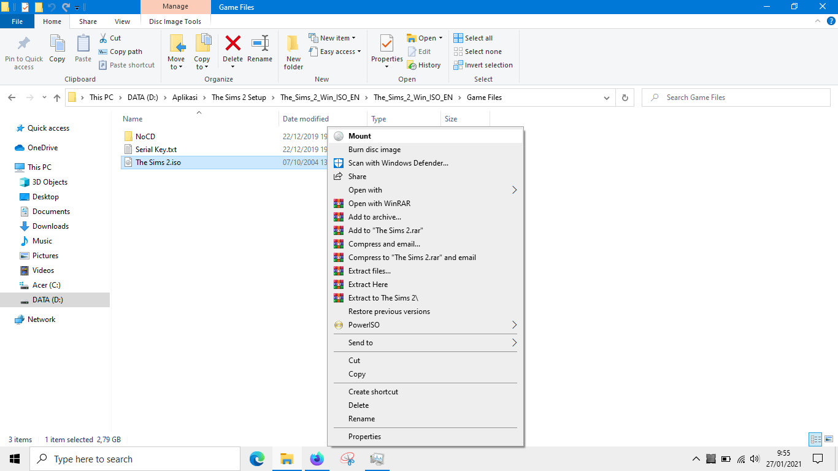
Task: Click Invert selection in ribbon
Action: [x=483, y=65]
